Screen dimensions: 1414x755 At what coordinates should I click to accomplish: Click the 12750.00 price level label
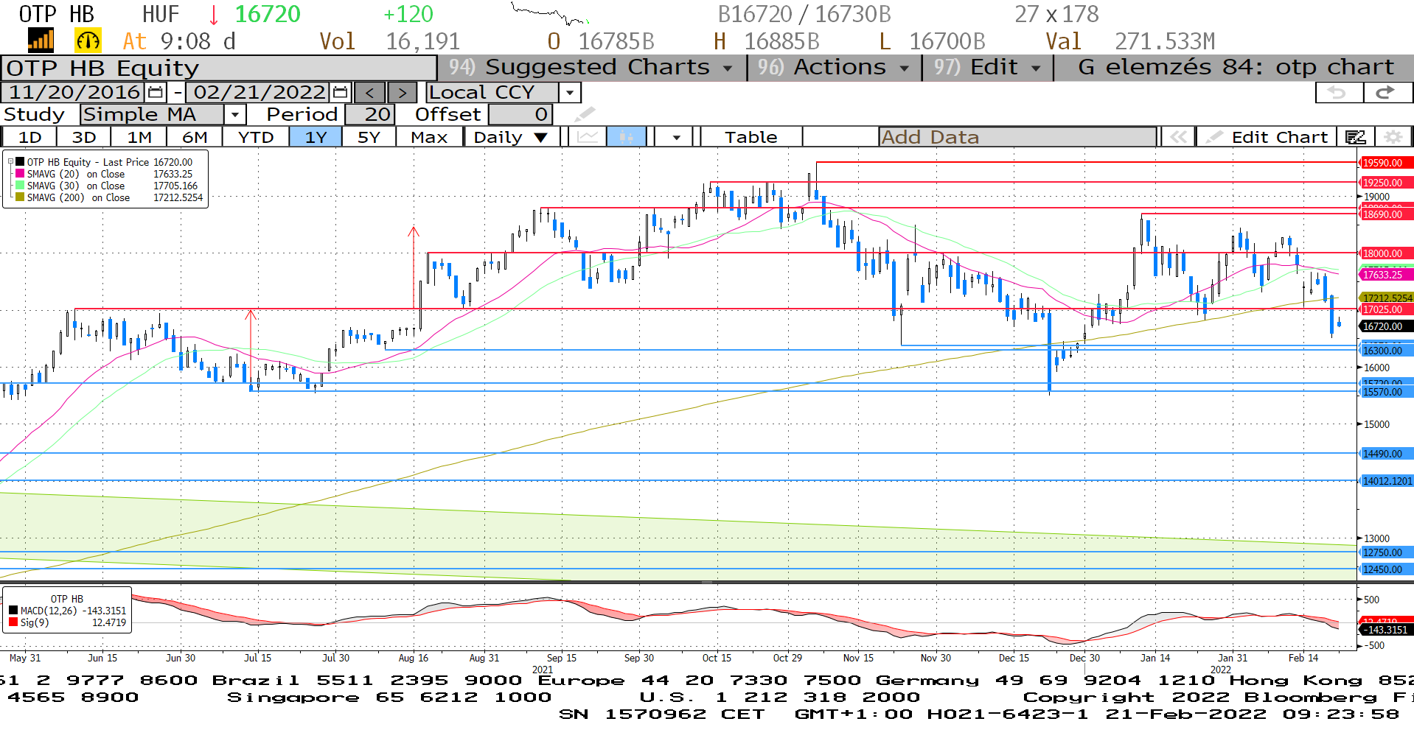click(x=1385, y=552)
